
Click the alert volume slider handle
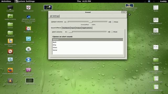coord(71,32)
